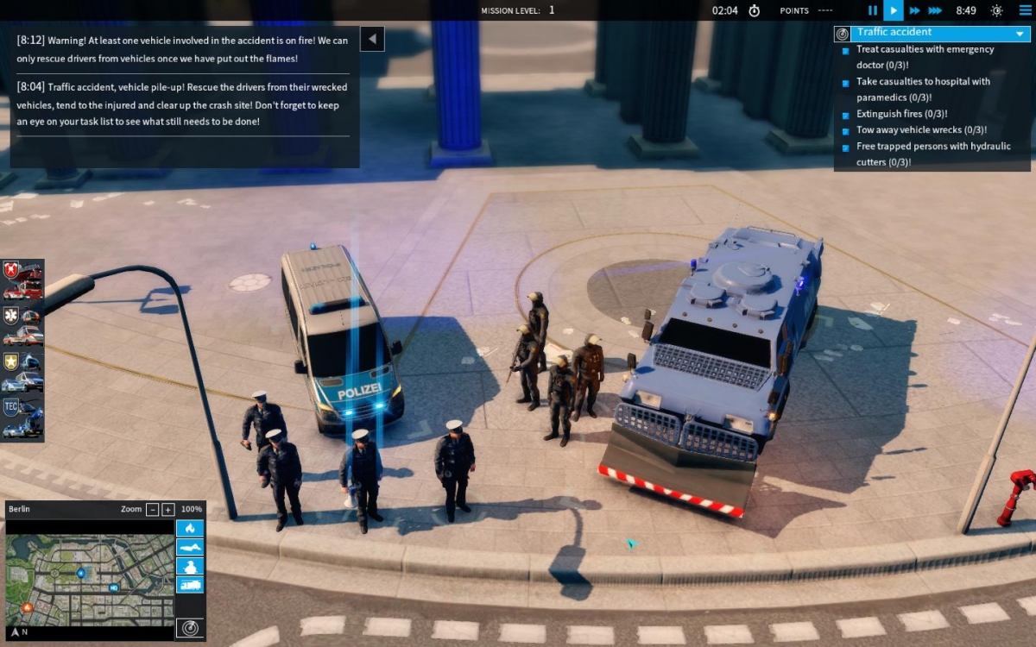The image size is (1036, 647).
Task: Click the day-night sun icon
Action: (996, 10)
